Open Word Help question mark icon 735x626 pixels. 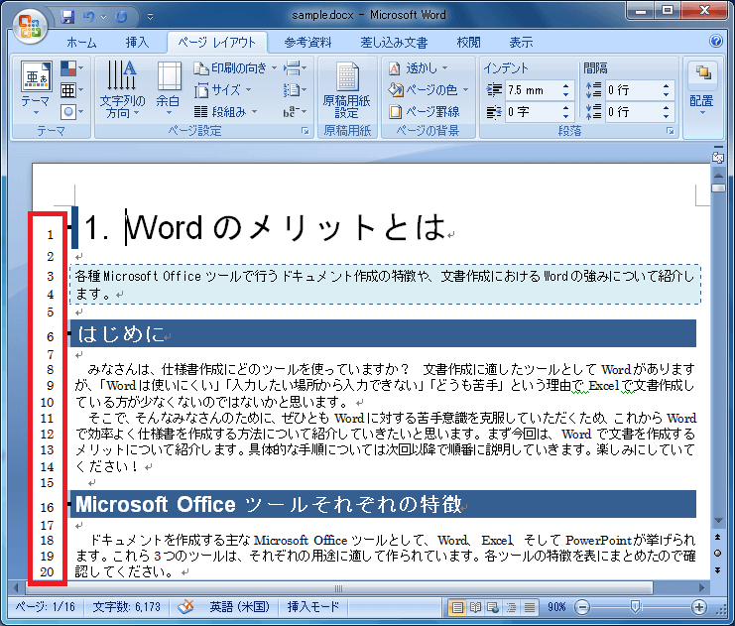(x=716, y=42)
